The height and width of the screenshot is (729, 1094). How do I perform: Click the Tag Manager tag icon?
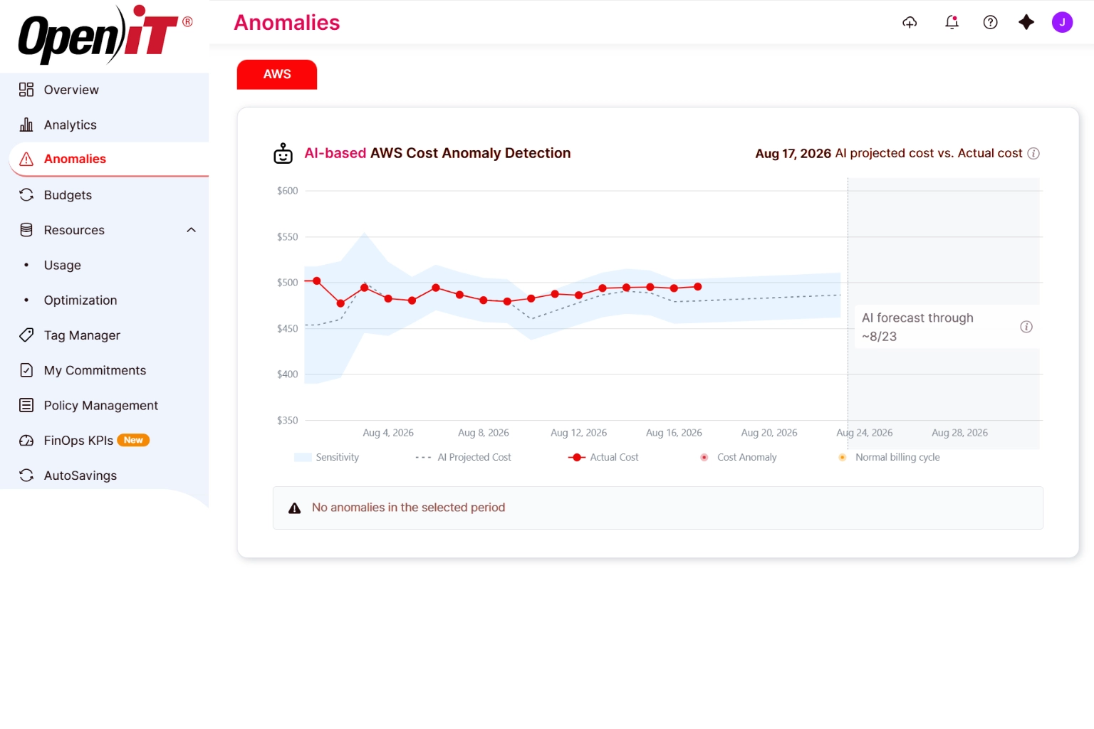(x=26, y=335)
